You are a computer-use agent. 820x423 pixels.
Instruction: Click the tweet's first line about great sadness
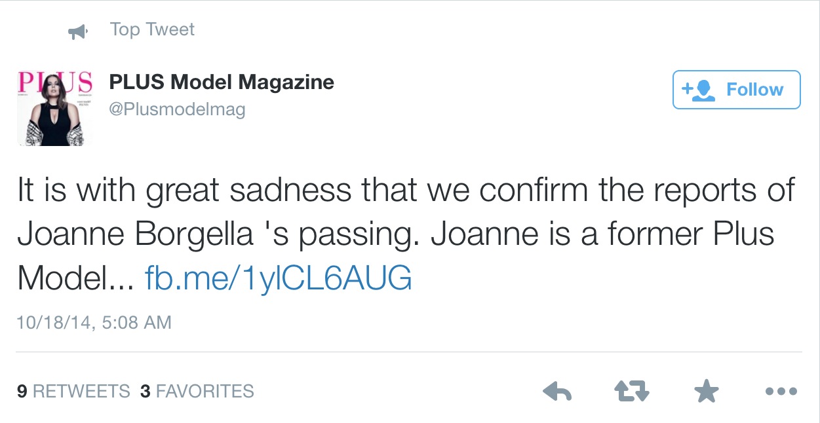coord(406,190)
